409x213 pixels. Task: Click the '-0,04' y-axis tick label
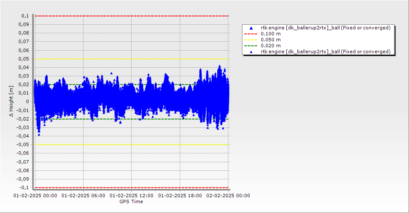pos(23,136)
